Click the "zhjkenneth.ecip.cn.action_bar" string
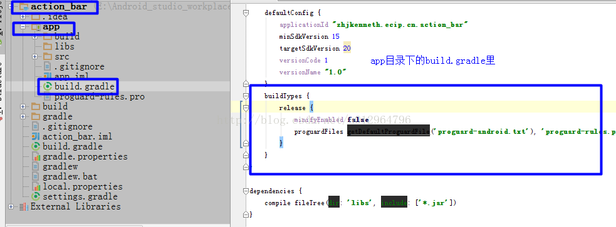616x227 pixels. 400,24
